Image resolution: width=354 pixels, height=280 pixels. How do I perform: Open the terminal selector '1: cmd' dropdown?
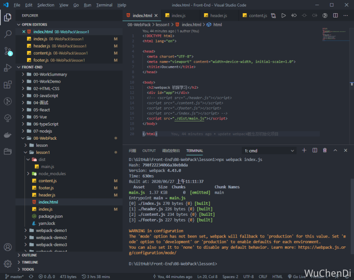(269, 151)
